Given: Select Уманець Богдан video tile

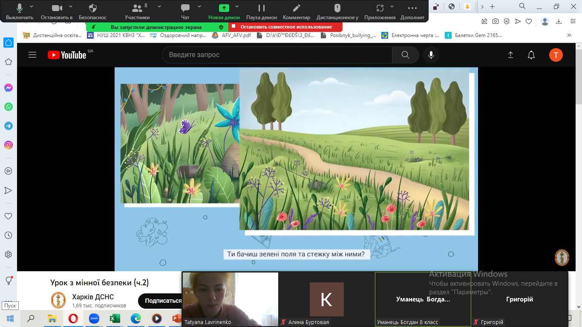Looking at the screenshot, I should point(423,299).
